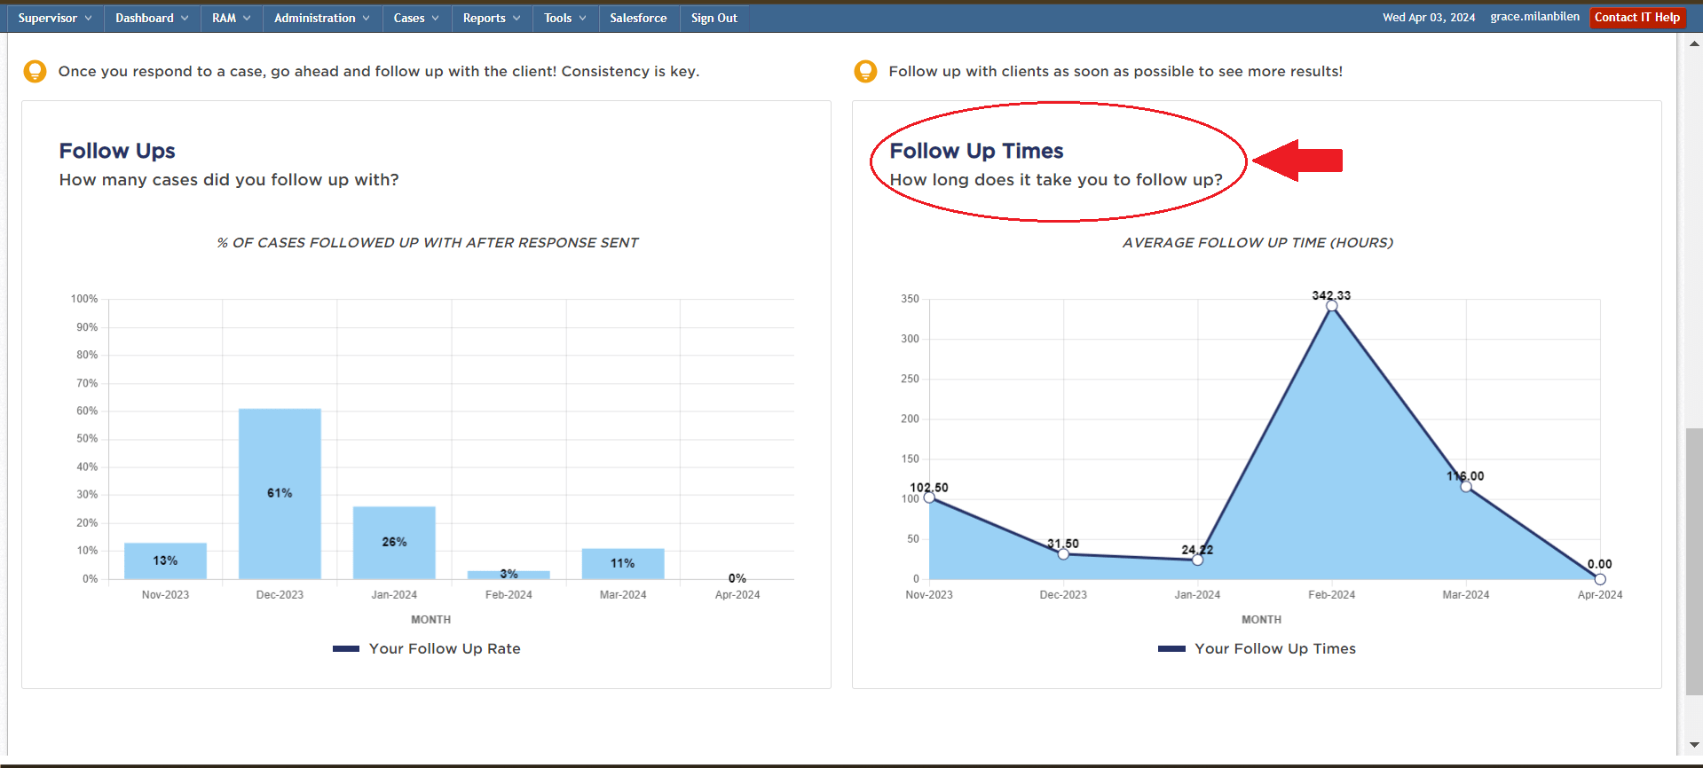Screen dimensions: 1703x768
Task: Open the Salesforce link
Action: 638,18
